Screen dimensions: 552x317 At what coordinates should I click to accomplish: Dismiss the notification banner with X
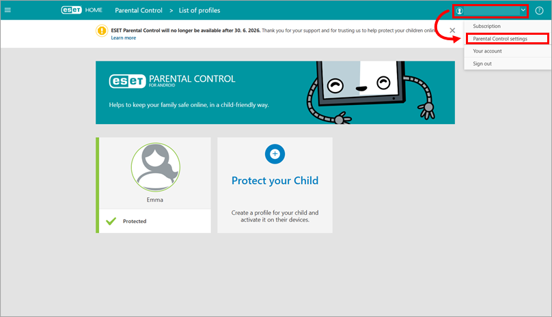pos(452,31)
